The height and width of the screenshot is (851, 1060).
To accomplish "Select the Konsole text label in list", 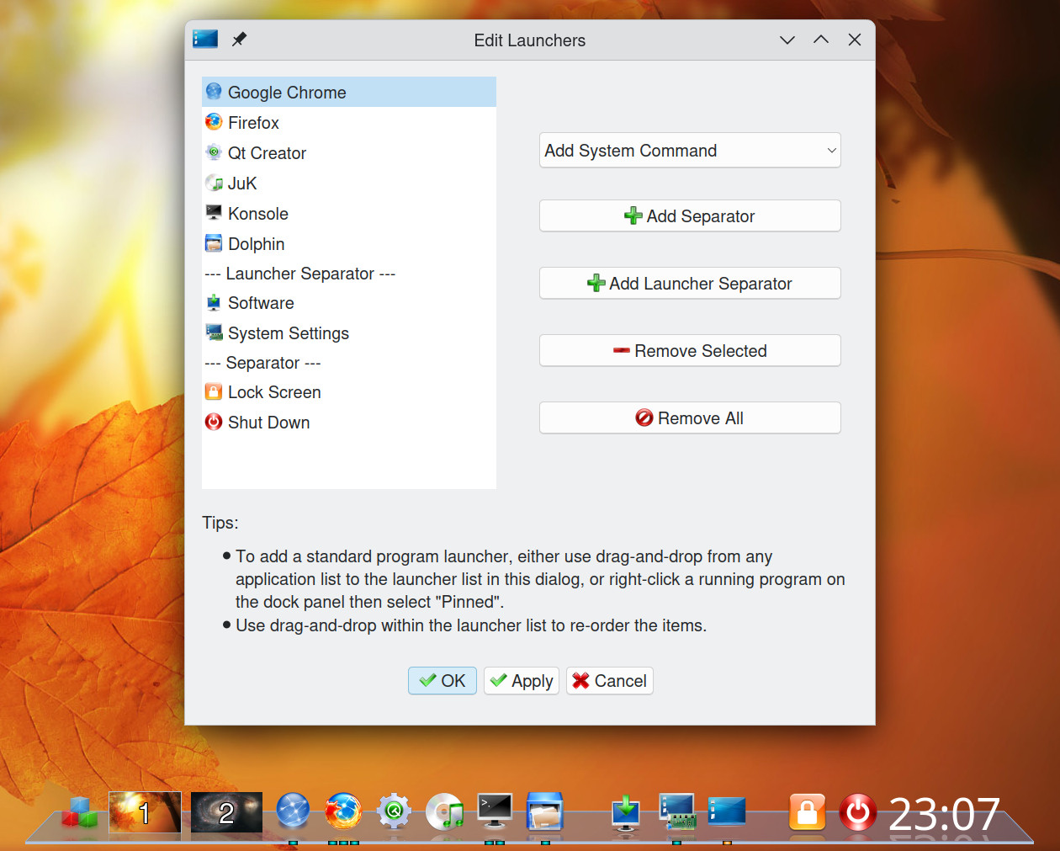I will [x=258, y=214].
